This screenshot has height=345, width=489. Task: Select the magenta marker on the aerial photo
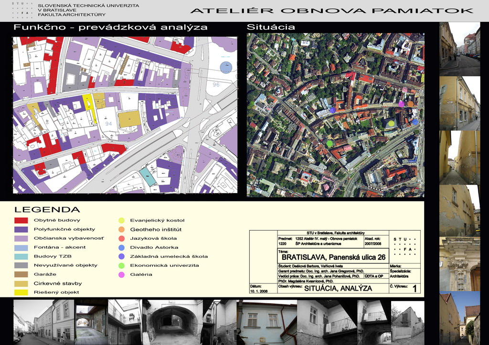401,104
